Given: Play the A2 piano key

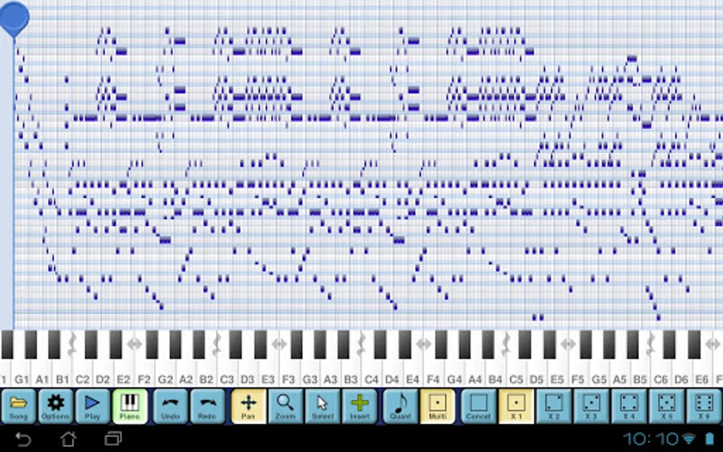Looking at the screenshot, I should 186,372.
